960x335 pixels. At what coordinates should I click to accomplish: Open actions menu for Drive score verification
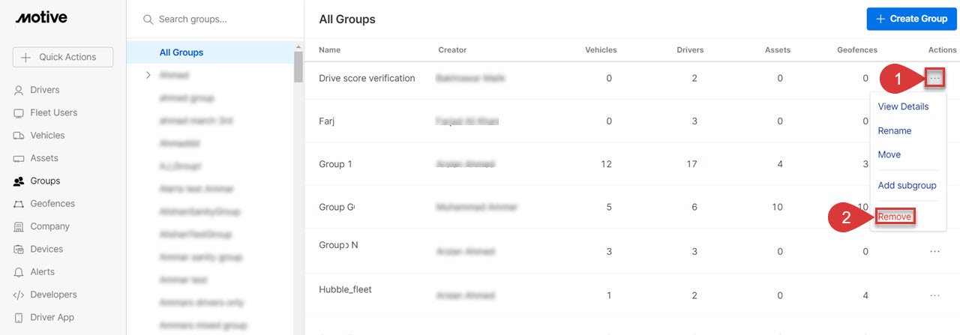click(934, 78)
